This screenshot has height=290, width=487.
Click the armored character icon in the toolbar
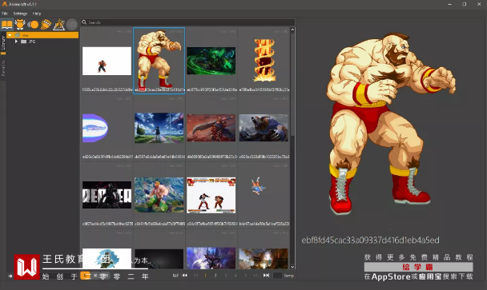point(20,24)
